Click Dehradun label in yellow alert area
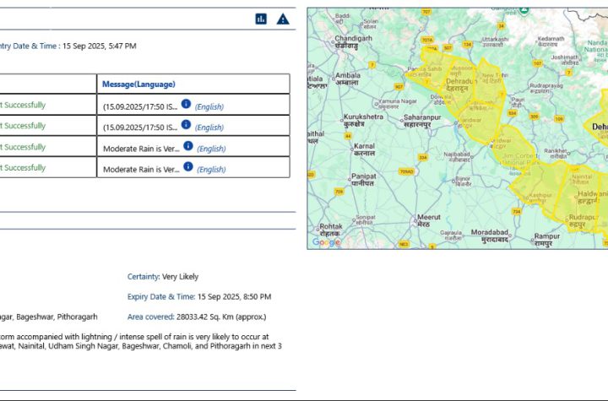608x401 pixels. coord(461,84)
